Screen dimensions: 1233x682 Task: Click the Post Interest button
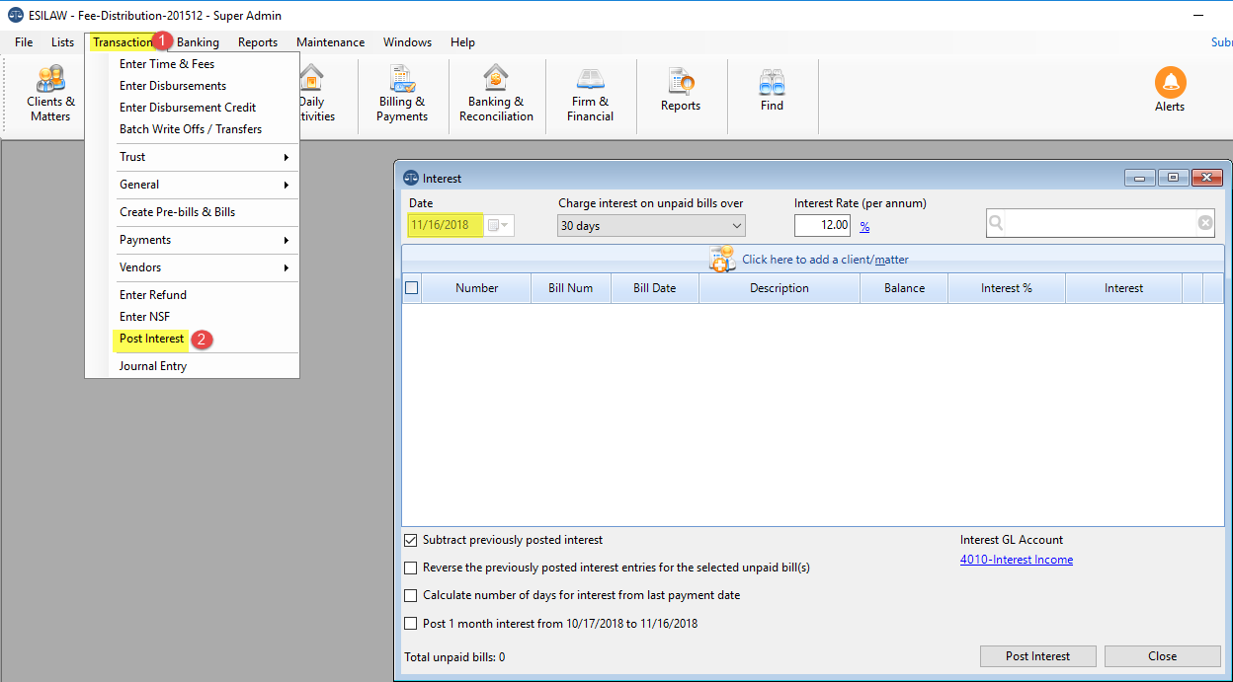tap(1037, 656)
